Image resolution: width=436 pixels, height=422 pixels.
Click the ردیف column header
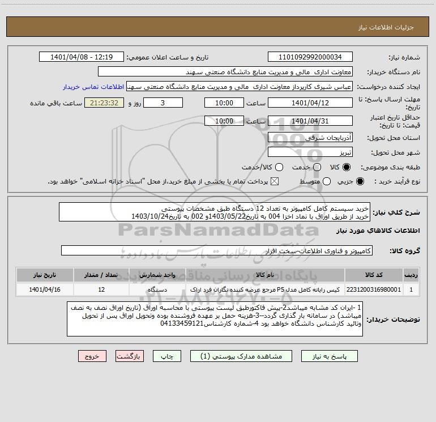411,275
